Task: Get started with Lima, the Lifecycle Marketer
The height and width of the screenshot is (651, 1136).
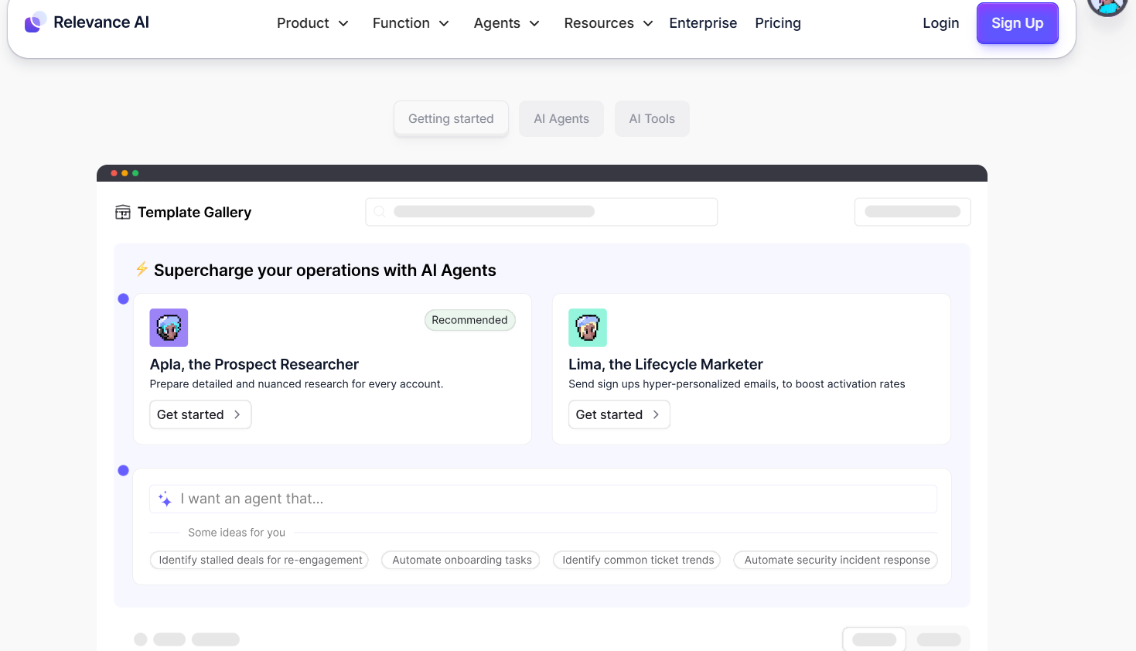Action: click(x=619, y=414)
